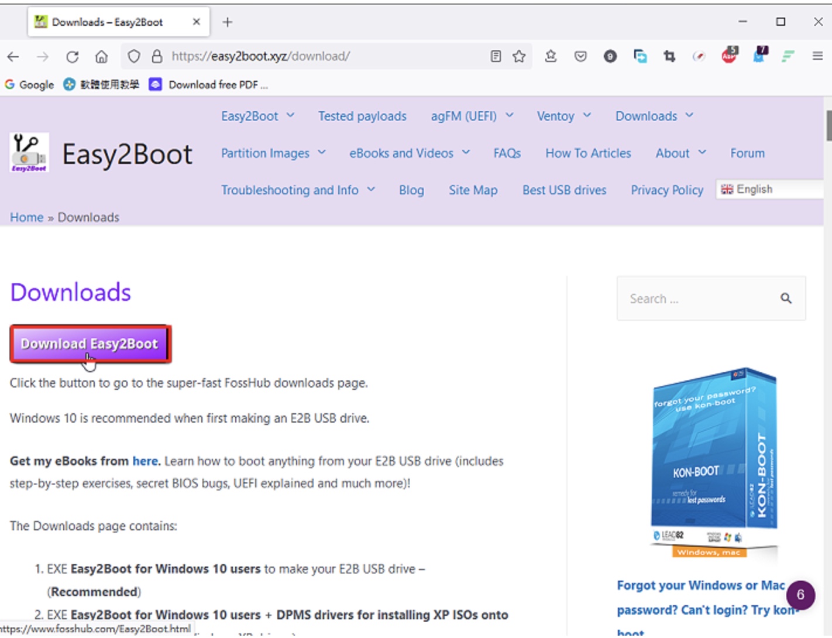Click the page vertical scrollbar thumb
Viewport: 832px width, 638px height.
tap(828, 125)
